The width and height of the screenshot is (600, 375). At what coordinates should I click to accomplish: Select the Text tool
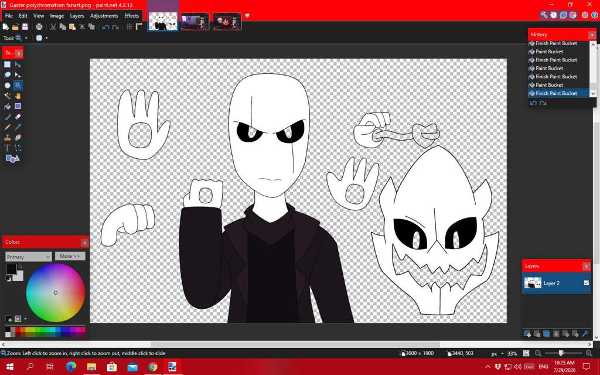click(7, 148)
